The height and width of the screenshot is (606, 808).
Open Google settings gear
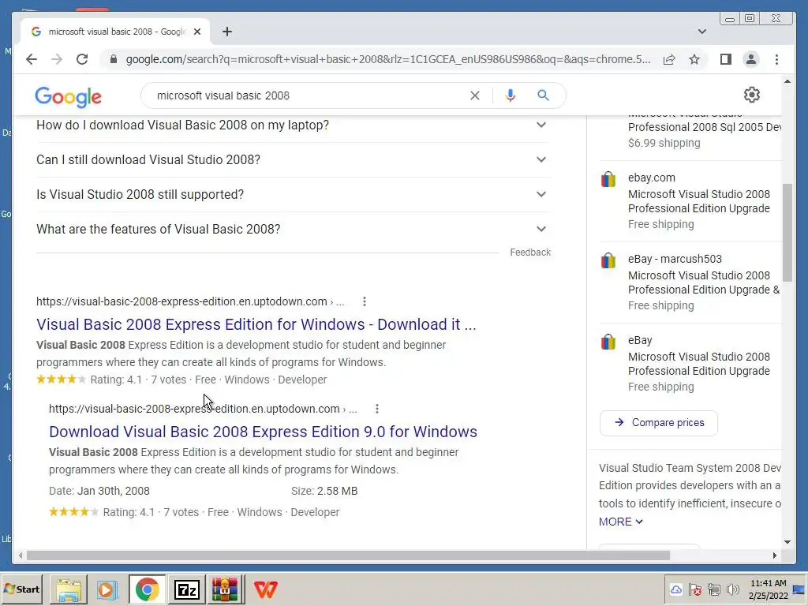tap(752, 95)
